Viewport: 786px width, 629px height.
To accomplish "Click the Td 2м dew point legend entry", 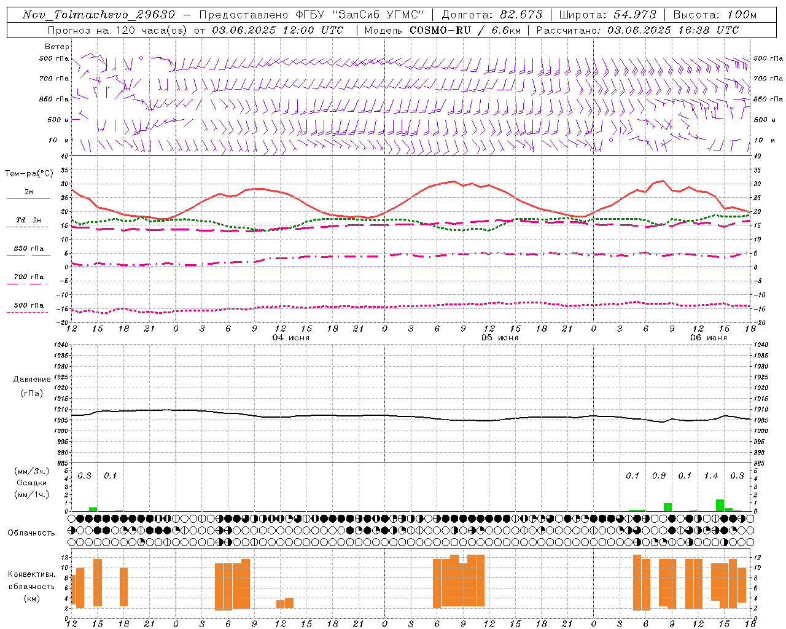I will click(29, 220).
